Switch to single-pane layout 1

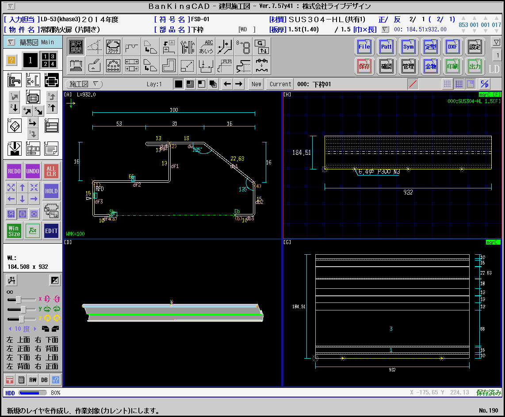tap(30, 60)
